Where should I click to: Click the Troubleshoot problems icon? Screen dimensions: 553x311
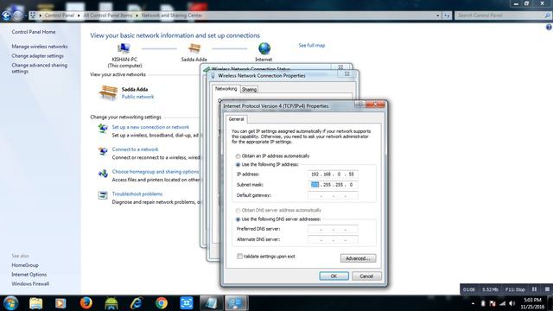pyautogui.click(x=103, y=195)
